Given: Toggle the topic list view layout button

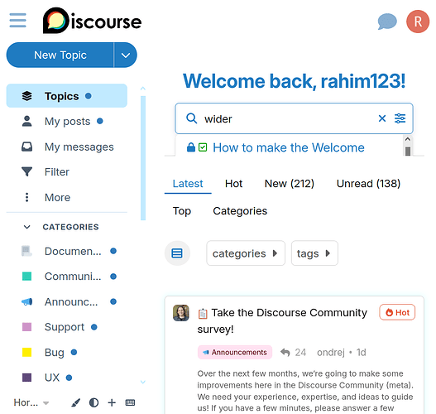Looking at the screenshot, I should tap(177, 253).
